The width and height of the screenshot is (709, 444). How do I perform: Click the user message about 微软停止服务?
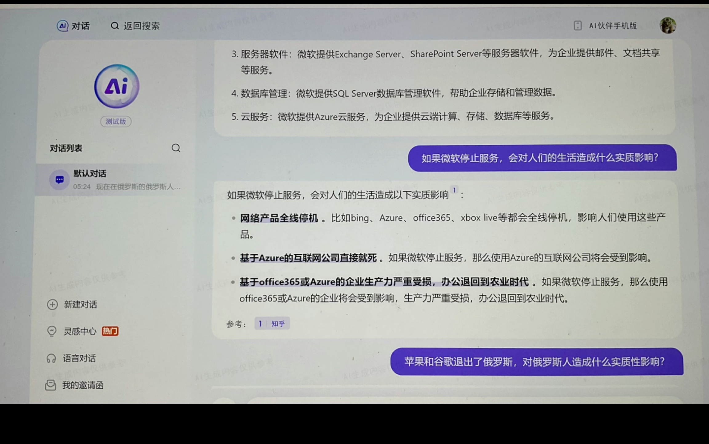[x=543, y=158]
